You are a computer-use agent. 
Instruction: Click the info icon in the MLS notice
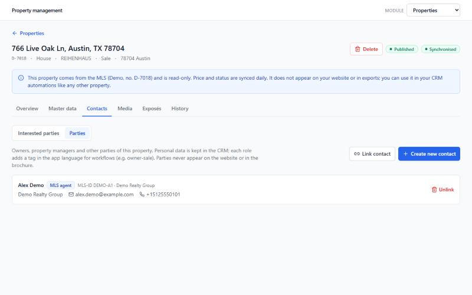pyautogui.click(x=21, y=78)
